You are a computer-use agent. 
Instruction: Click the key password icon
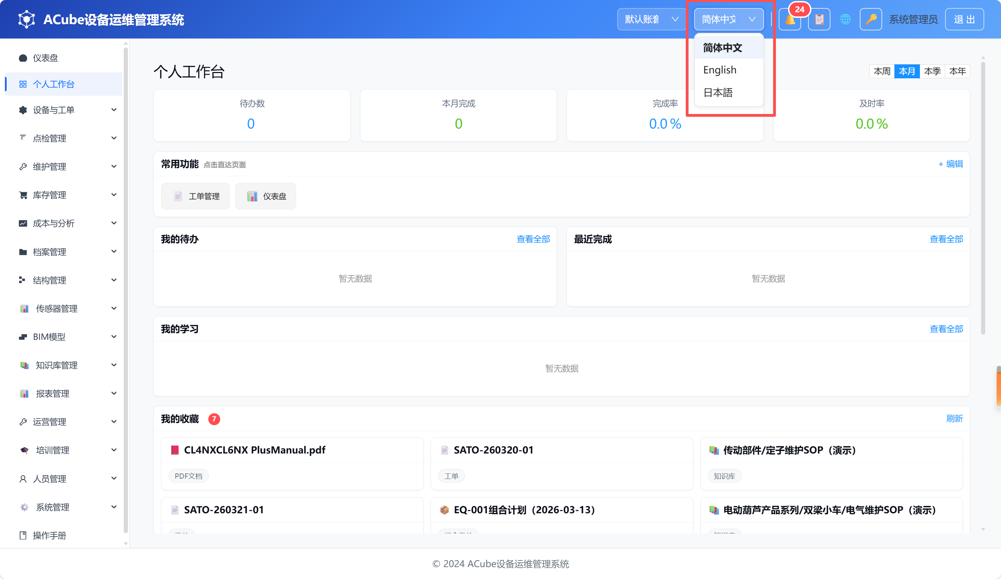pos(871,19)
